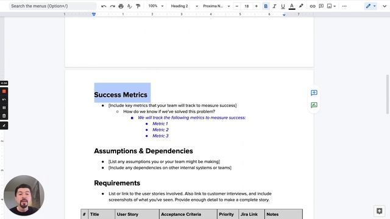Click the 'How do we know' bullet line
Image resolution: width=390 pixels, height=219 pixels.
(169, 111)
